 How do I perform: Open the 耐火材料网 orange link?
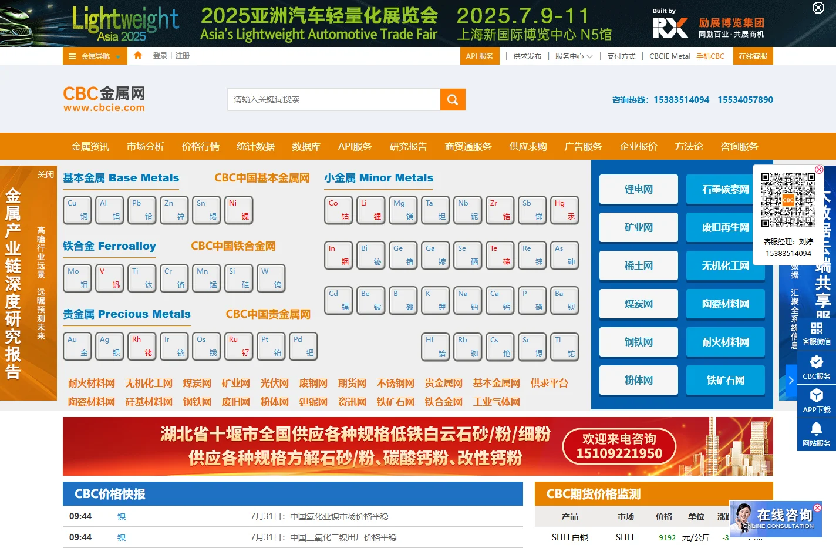click(92, 383)
